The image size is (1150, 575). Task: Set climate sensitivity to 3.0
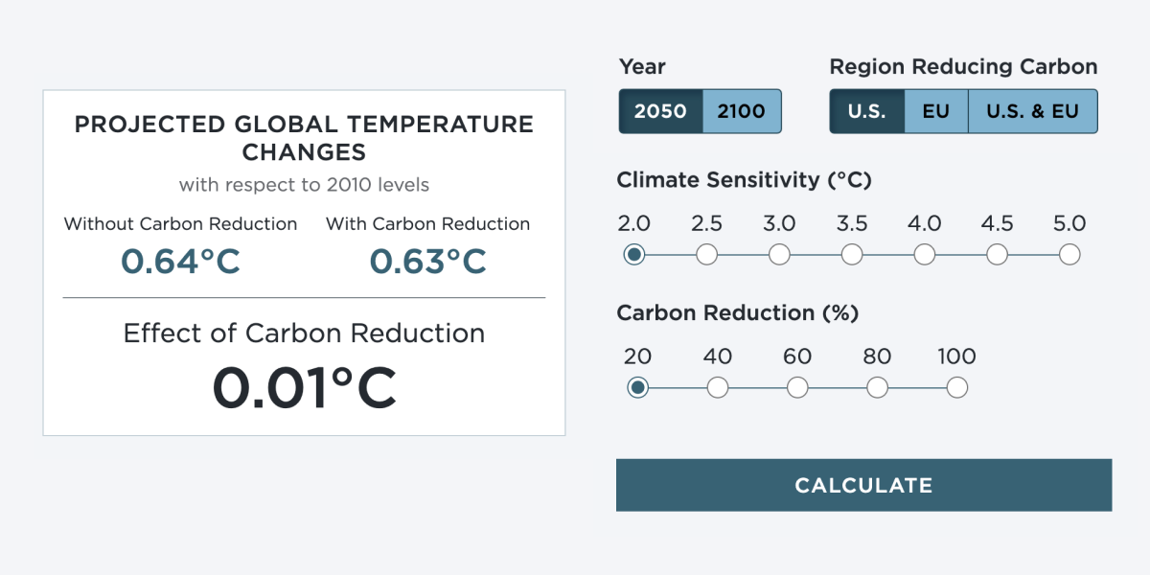780,254
